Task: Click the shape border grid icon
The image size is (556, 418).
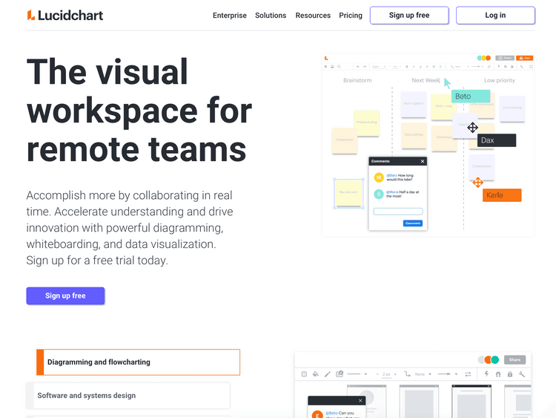Action: pyautogui.click(x=302, y=374)
